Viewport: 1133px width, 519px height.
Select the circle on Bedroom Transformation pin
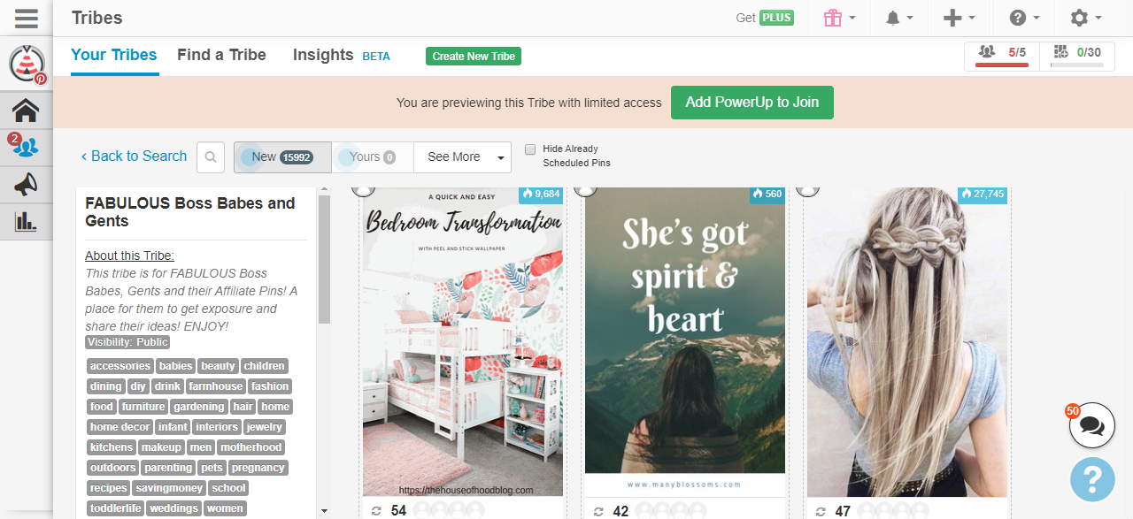(362, 188)
